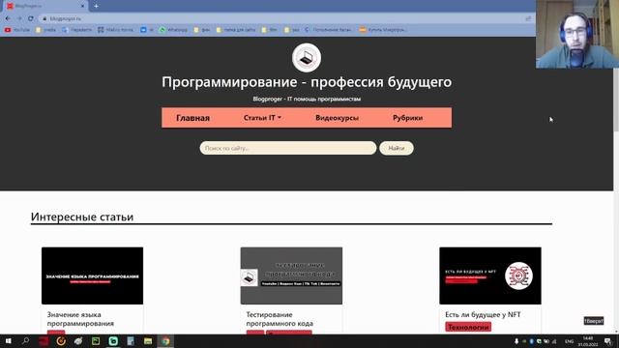Click the 'Найти' search button

click(397, 148)
